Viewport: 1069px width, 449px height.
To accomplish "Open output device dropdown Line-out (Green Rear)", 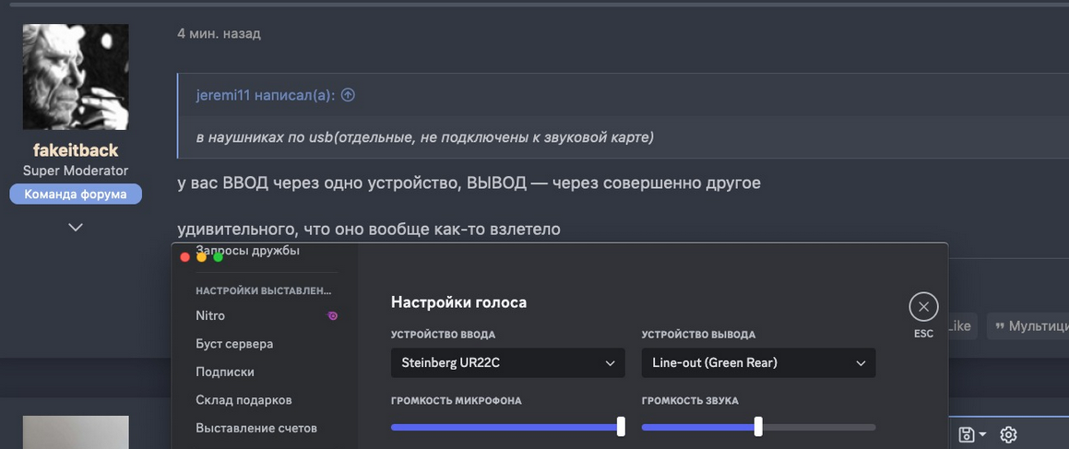I will [758, 363].
